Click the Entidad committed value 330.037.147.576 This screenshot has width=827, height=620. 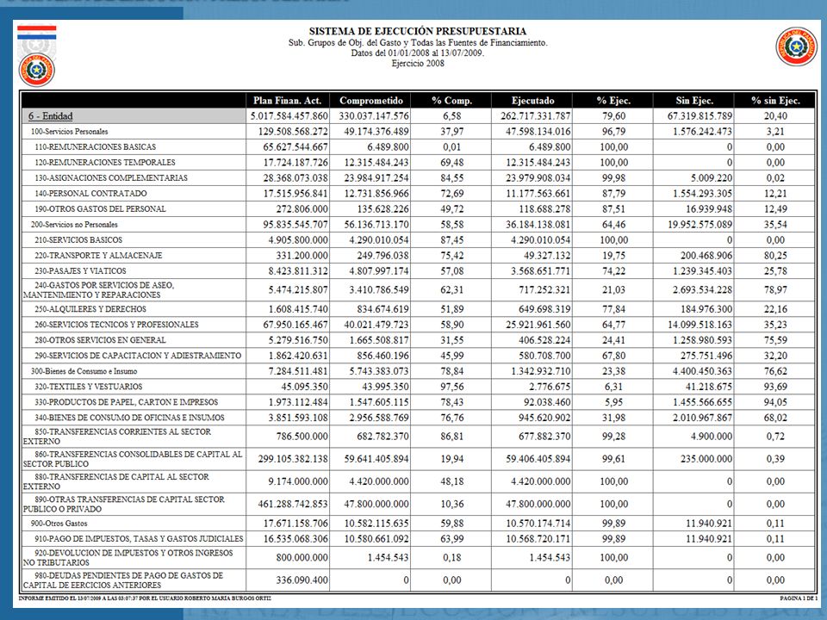[x=373, y=116]
